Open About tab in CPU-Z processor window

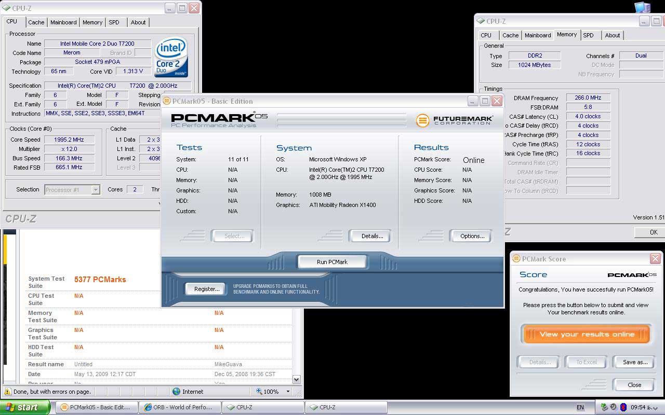click(138, 22)
